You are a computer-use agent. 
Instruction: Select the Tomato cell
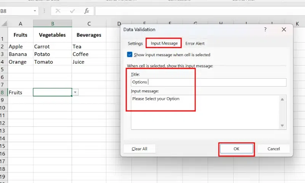[x=53, y=62]
